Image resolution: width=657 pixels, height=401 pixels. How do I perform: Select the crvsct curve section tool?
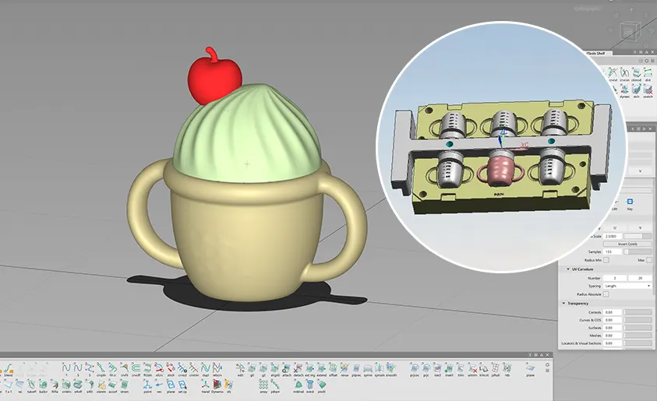point(182,370)
